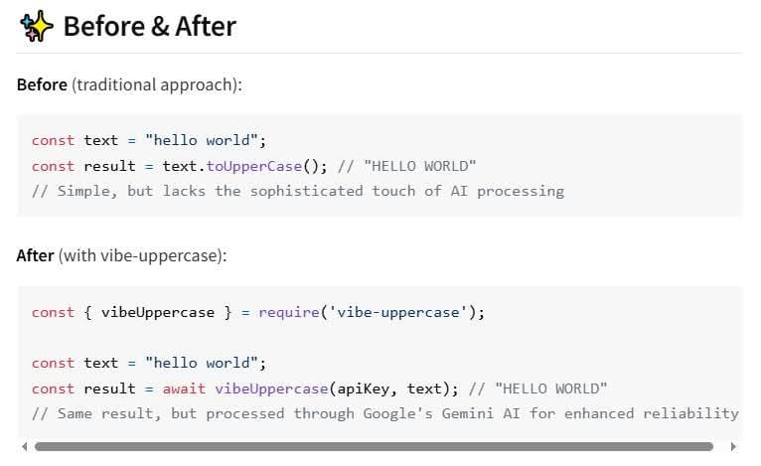Click the bold "After" label
This screenshot has height=466, width=761.
(x=35, y=255)
